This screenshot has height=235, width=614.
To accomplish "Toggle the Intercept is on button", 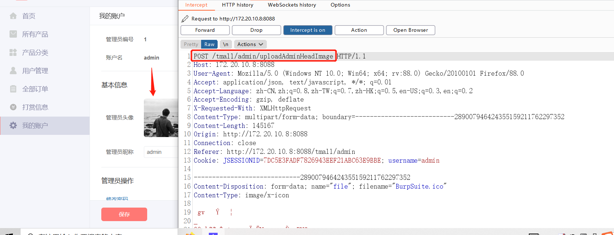I will 308,30.
